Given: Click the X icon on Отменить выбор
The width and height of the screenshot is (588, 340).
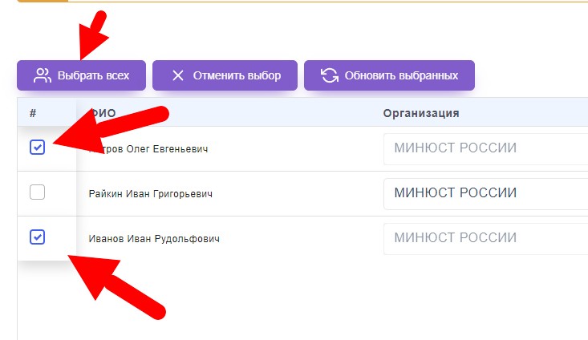Looking at the screenshot, I should click(177, 76).
